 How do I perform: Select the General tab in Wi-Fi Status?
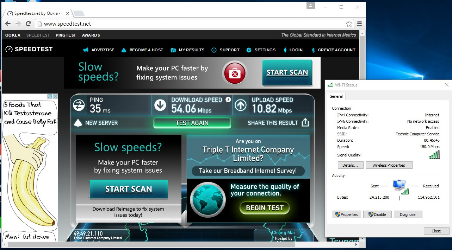(336, 96)
